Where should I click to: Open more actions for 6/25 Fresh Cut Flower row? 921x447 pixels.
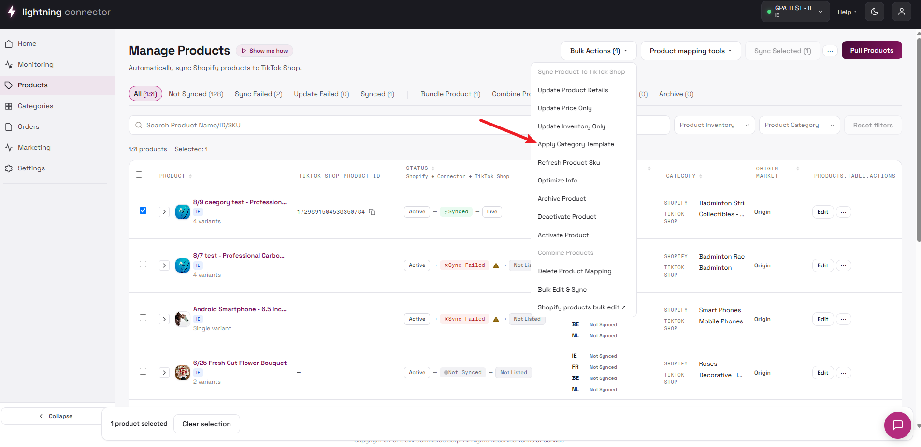pos(844,373)
